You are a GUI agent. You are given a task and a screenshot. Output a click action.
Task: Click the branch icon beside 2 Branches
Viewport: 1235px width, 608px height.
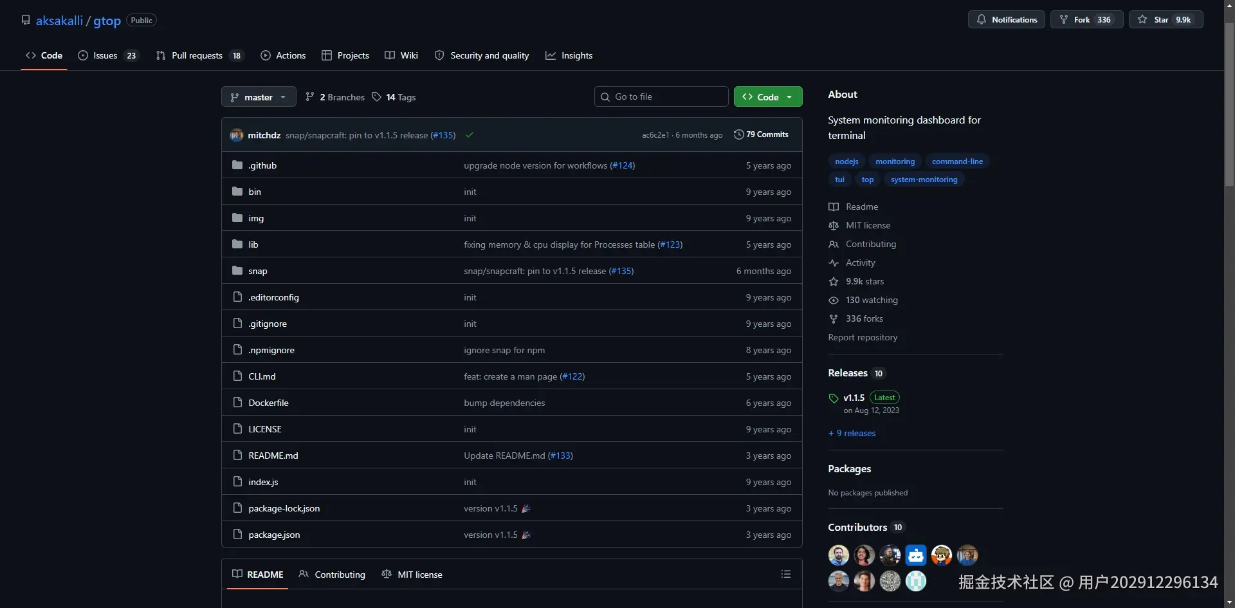310,97
